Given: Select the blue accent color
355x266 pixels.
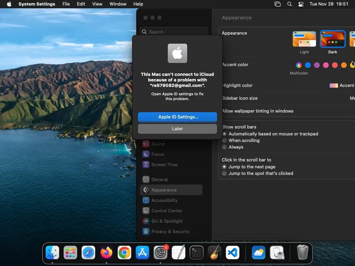Looking at the screenshot, I should pos(308,65).
